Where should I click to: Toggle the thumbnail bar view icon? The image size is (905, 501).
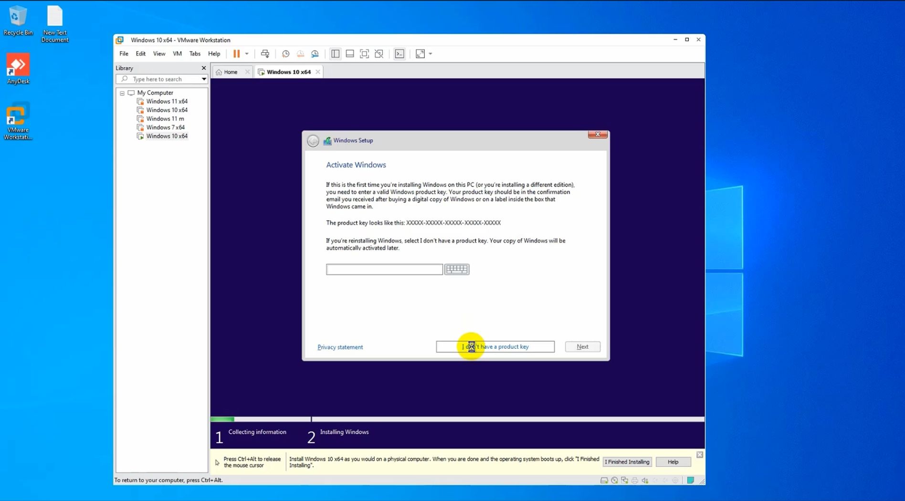point(350,54)
